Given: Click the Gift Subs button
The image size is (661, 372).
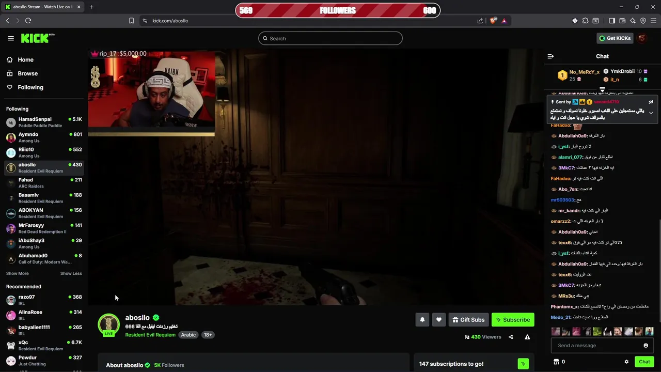Looking at the screenshot, I should click(x=468, y=320).
